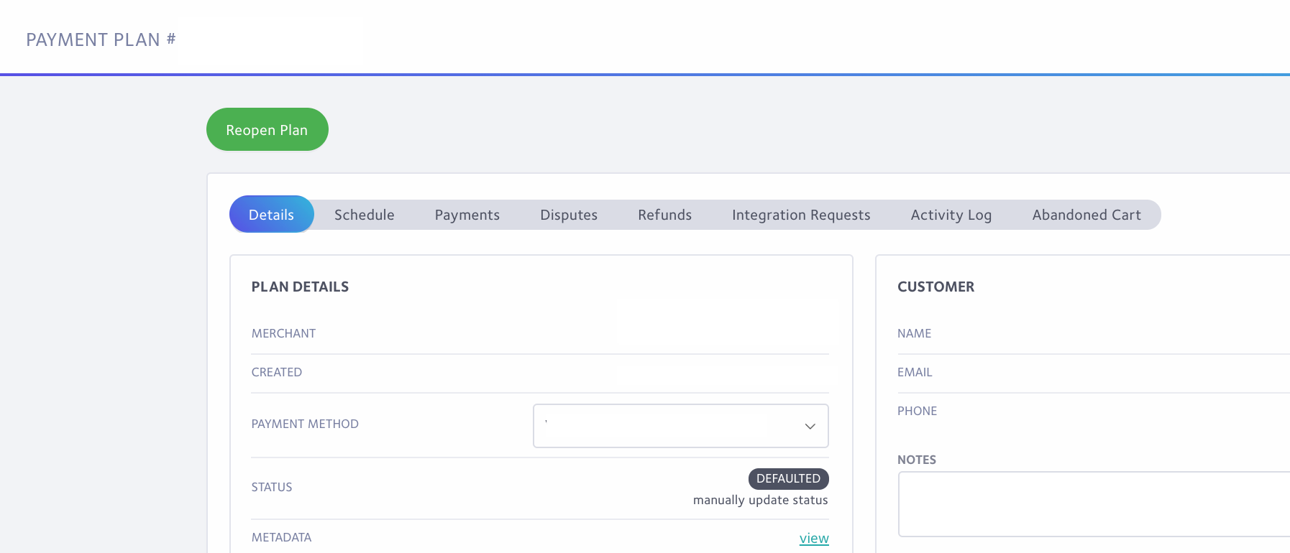
Task: Click the DEFAULTED status badge
Action: coord(789,478)
